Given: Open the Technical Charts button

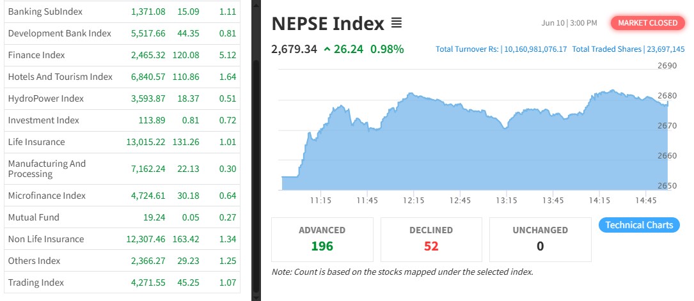Looking at the screenshot, I should pos(639,225).
